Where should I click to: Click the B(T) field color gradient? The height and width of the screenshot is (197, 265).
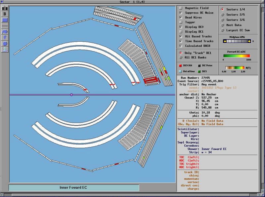[x=235, y=68]
